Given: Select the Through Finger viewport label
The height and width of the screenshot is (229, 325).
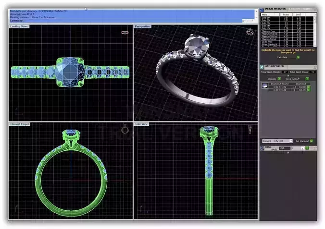Looking at the screenshot, I should click(20, 124).
